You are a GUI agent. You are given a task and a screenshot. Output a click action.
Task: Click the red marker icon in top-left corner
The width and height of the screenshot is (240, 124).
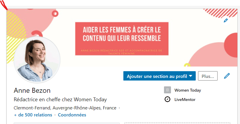[x=4, y=5]
